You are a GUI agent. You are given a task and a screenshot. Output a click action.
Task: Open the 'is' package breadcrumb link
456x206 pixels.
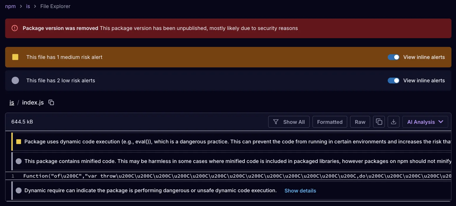(x=28, y=6)
